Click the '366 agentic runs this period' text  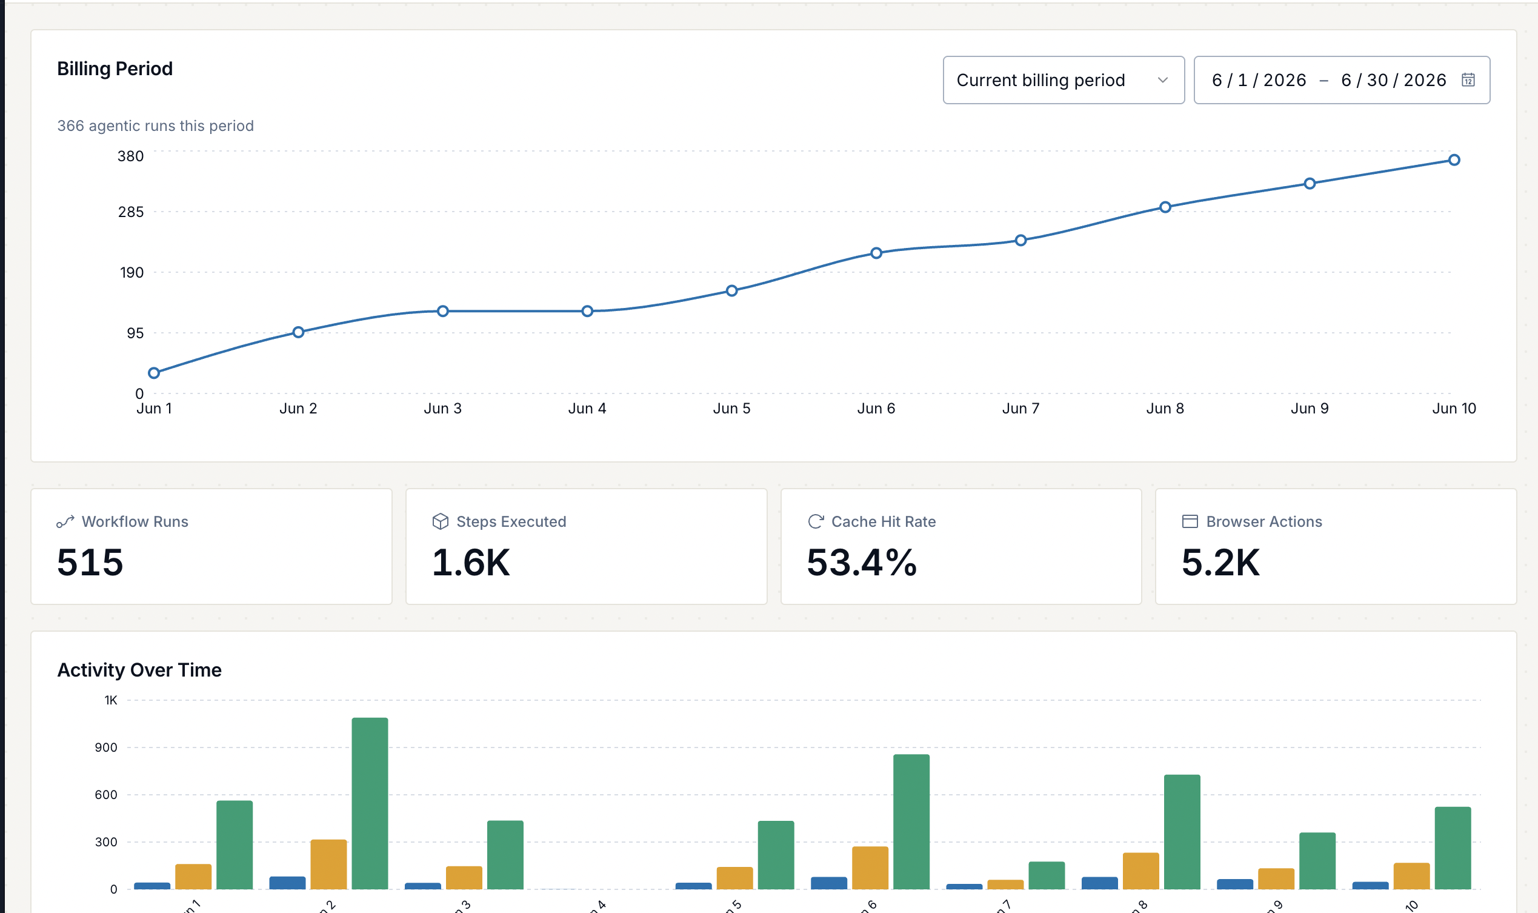click(156, 125)
